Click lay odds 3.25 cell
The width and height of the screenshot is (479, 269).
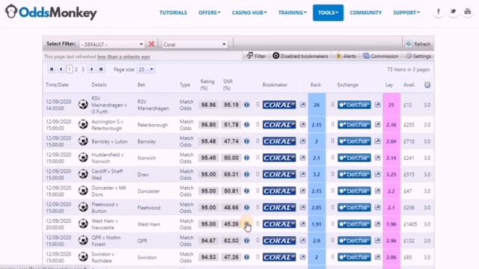[391, 174]
